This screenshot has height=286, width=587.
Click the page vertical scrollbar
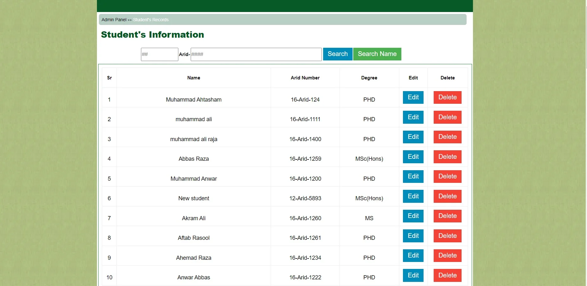[586, 35]
